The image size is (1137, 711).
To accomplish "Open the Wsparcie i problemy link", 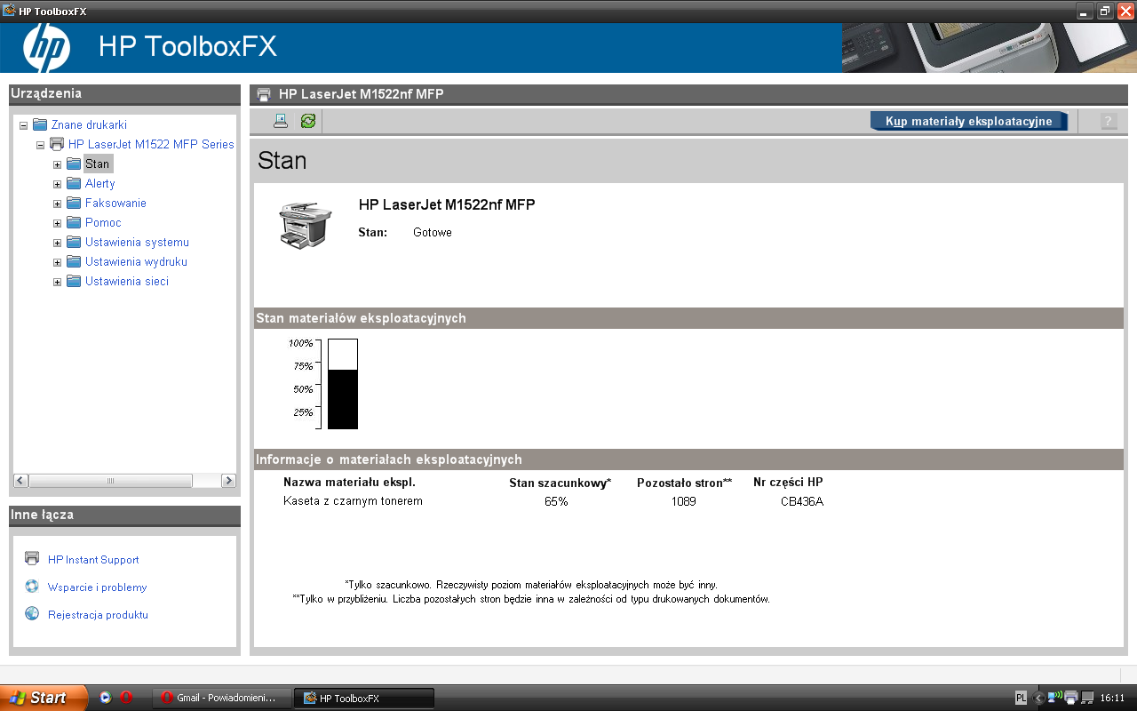I will [x=98, y=587].
